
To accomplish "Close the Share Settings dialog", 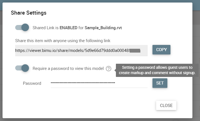I will tap(166, 105).
